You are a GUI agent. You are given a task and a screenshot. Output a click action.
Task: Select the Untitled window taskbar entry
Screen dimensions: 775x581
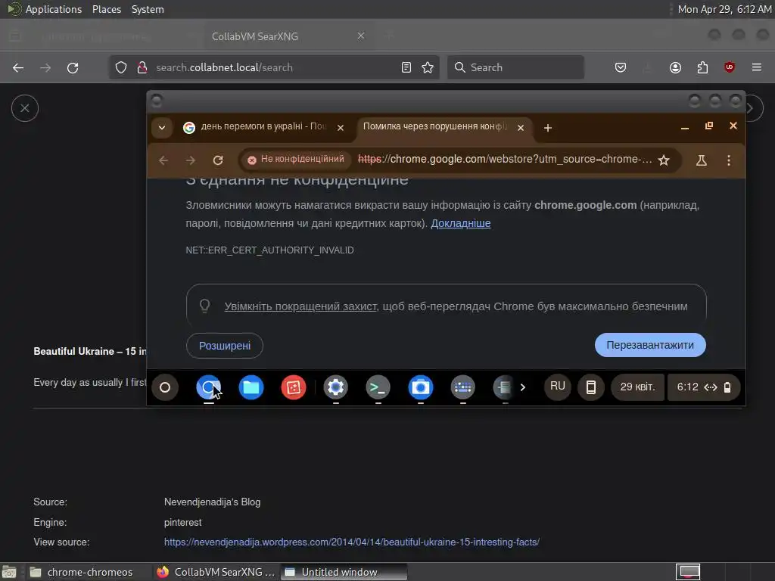tap(344, 572)
